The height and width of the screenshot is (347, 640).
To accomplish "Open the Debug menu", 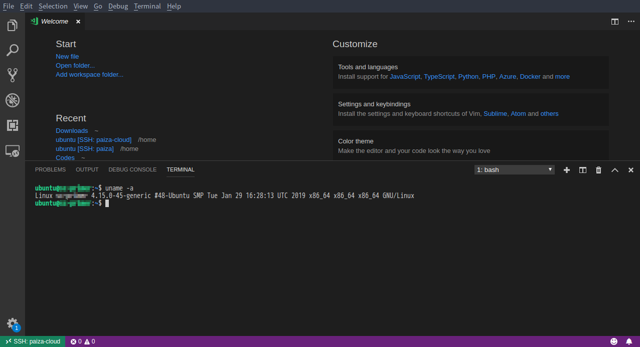I will pyautogui.click(x=118, y=6).
